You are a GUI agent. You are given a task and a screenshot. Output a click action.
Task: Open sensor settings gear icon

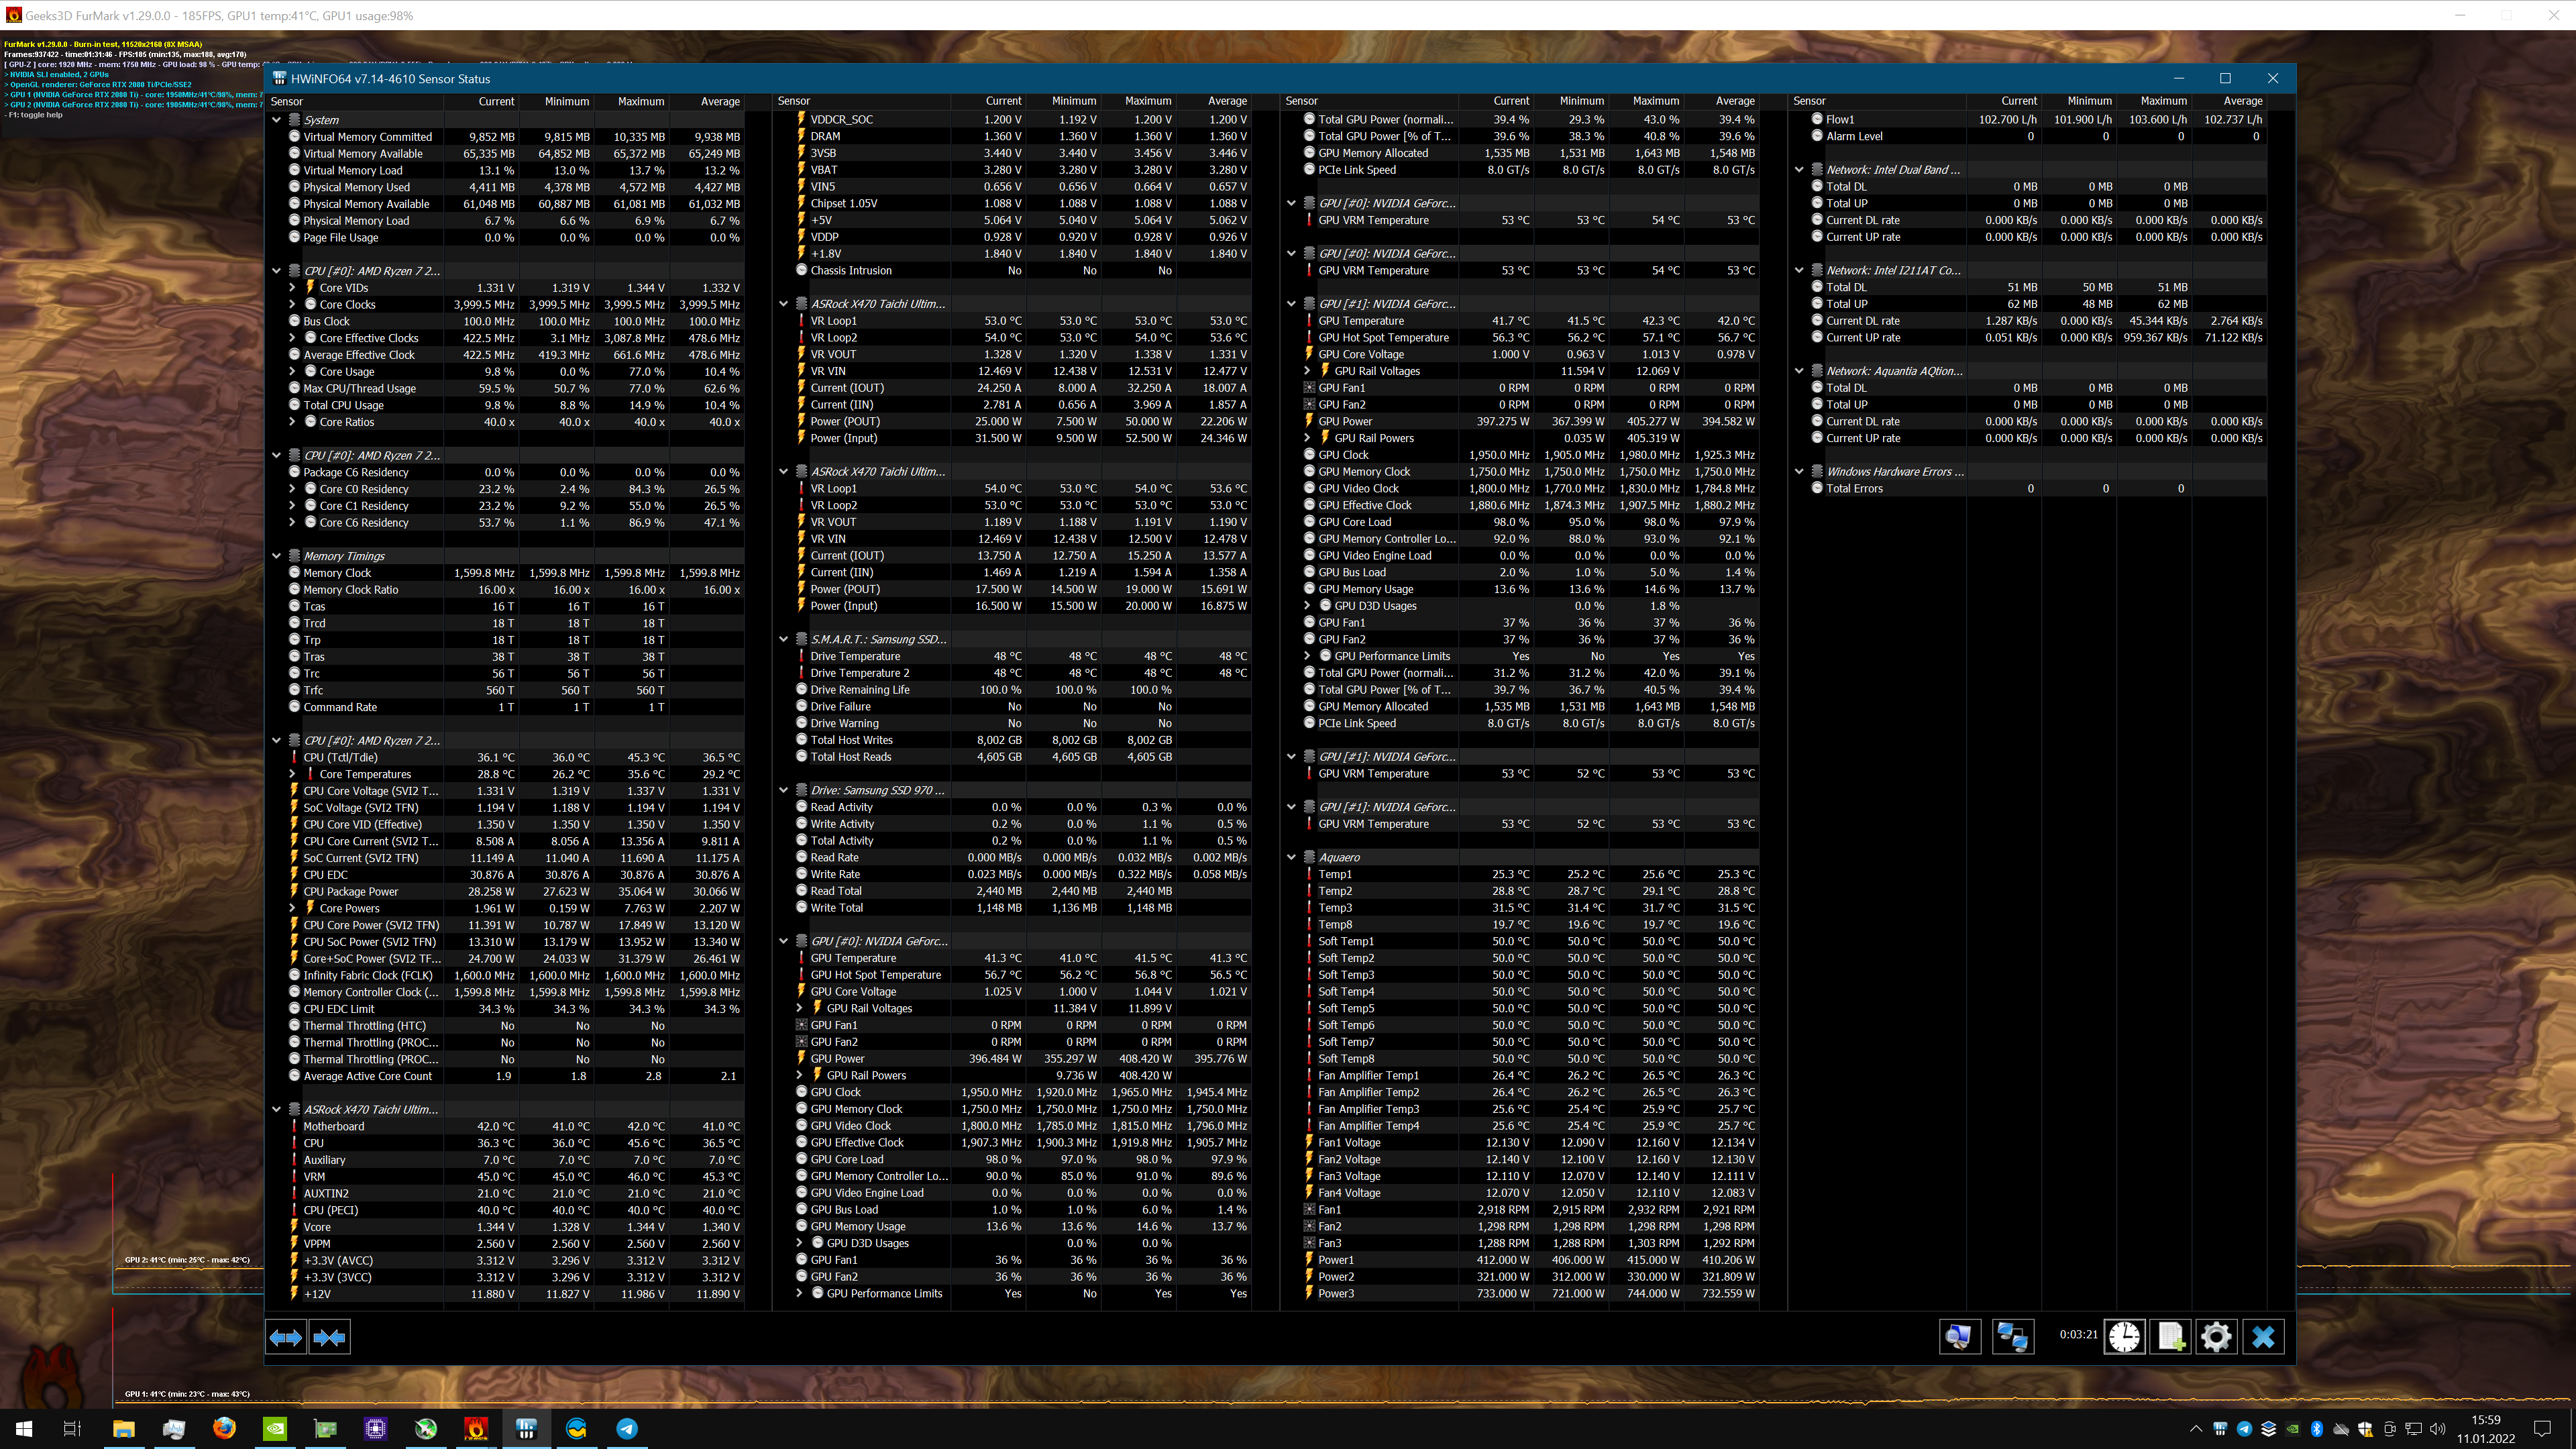[x=2216, y=1337]
